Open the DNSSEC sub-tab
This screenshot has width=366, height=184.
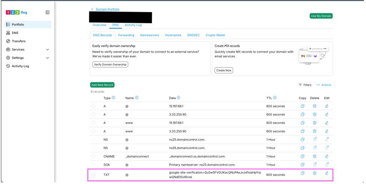tap(194, 35)
